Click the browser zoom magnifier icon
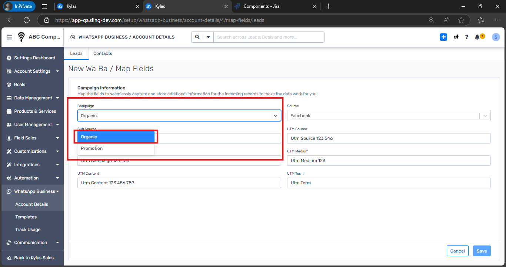This screenshot has width=506, height=267. point(431,20)
